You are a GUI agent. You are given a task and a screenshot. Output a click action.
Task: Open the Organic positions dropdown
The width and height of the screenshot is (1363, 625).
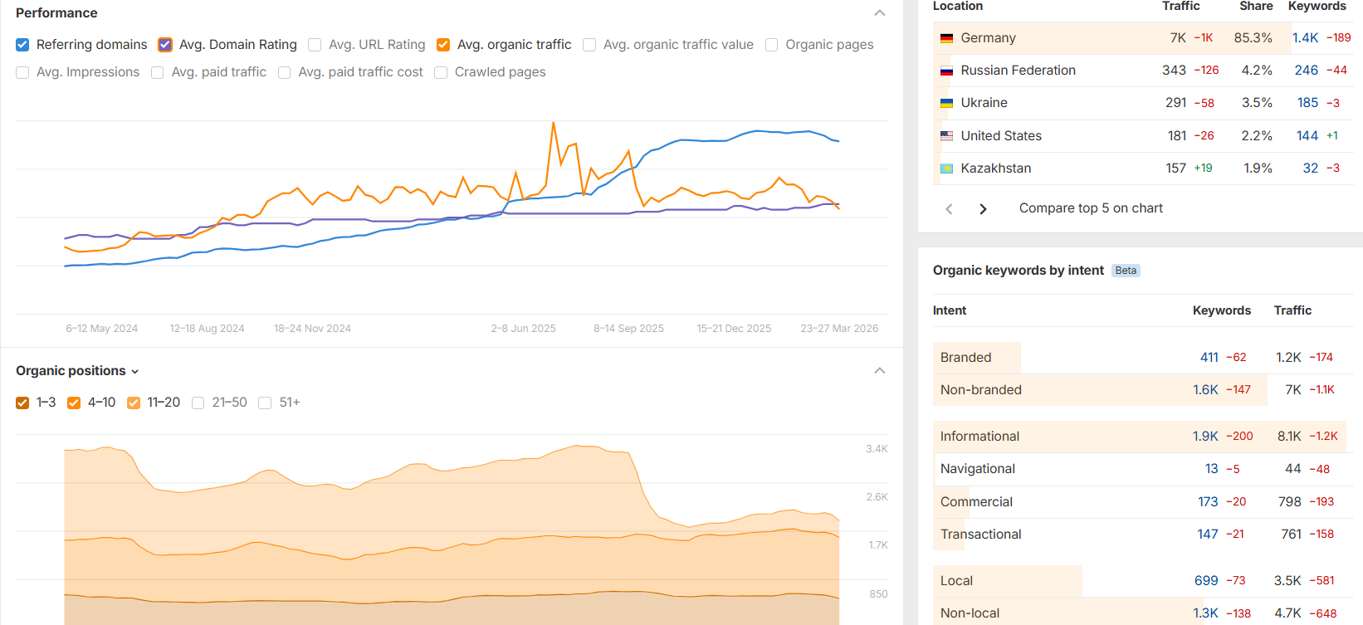pyautogui.click(x=77, y=371)
